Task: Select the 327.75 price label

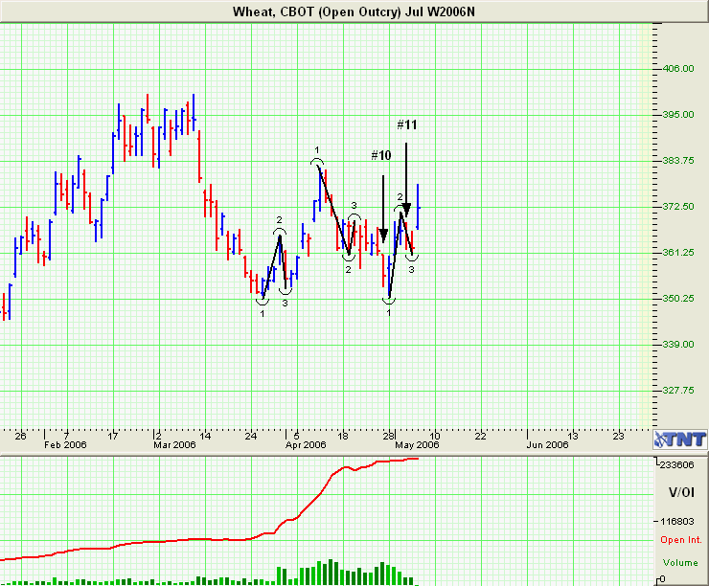Action: (x=677, y=391)
